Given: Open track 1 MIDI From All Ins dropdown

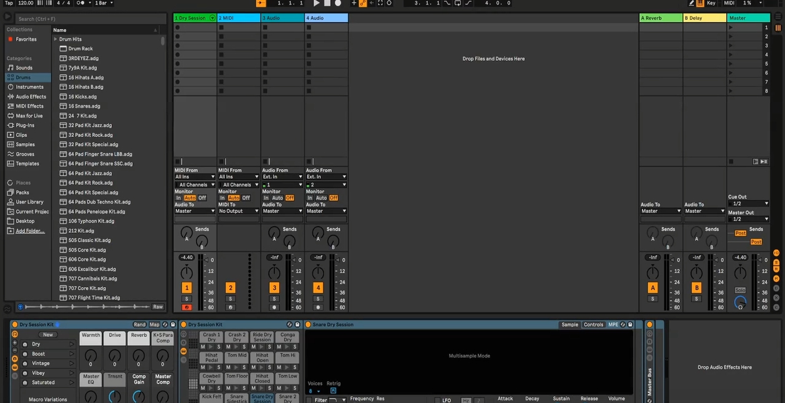Looking at the screenshot, I should tap(195, 177).
